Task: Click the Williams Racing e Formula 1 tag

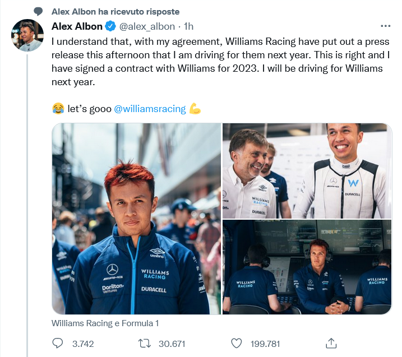Action: (105, 323)
